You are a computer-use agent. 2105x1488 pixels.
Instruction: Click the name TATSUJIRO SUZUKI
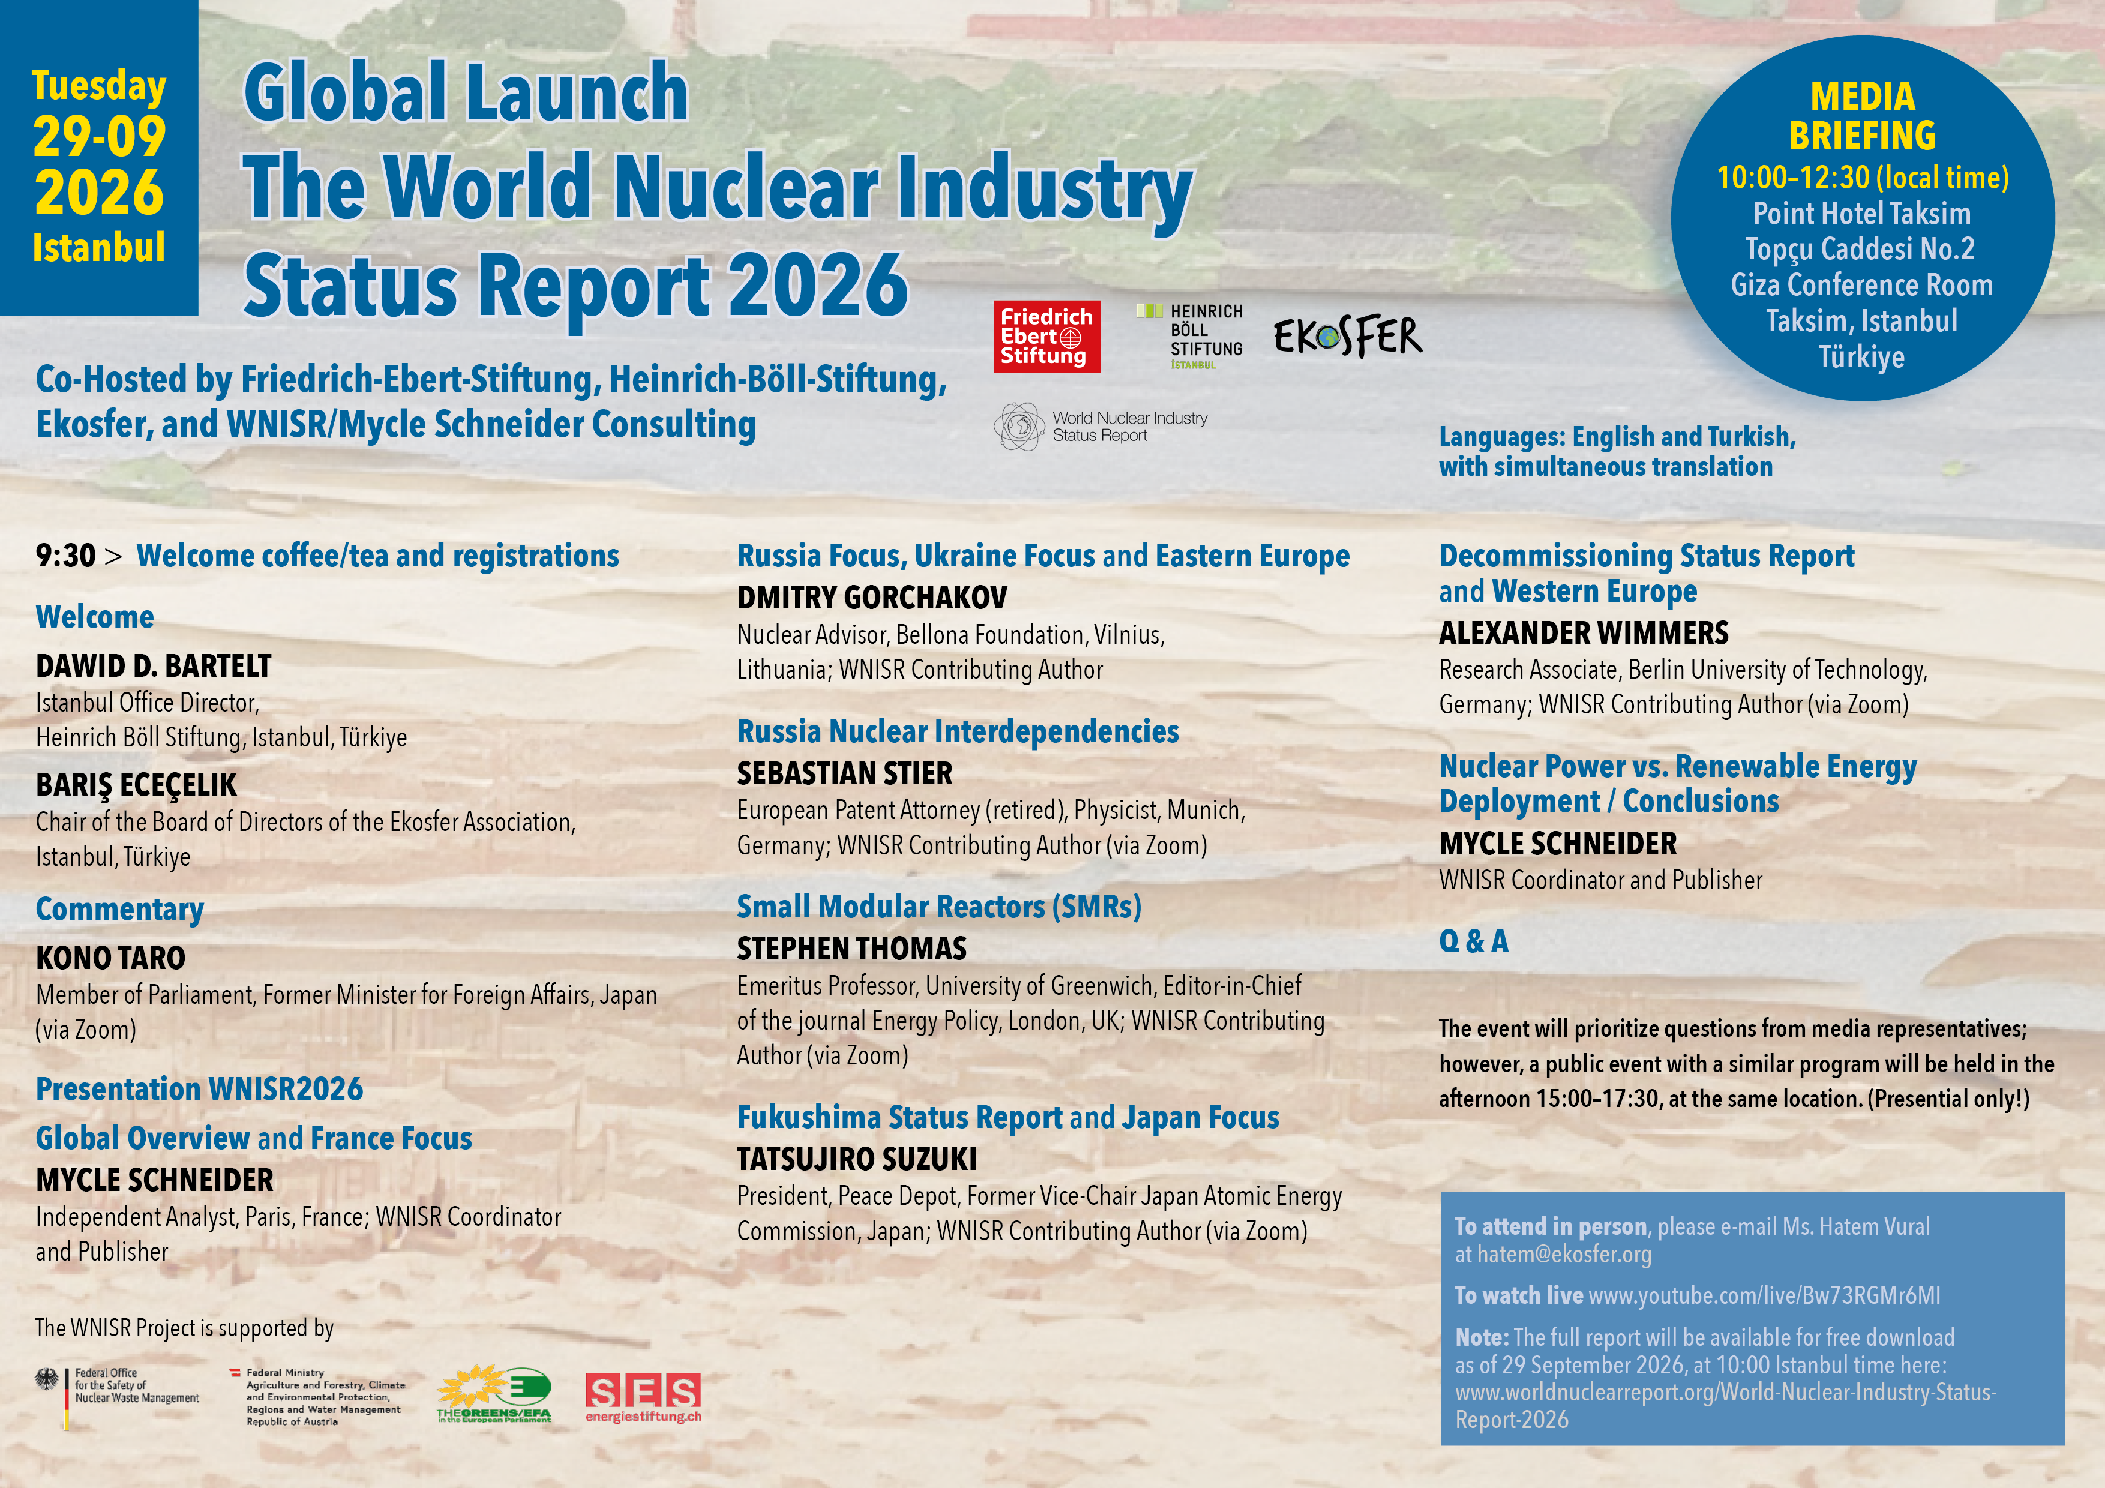[856, 1160]
